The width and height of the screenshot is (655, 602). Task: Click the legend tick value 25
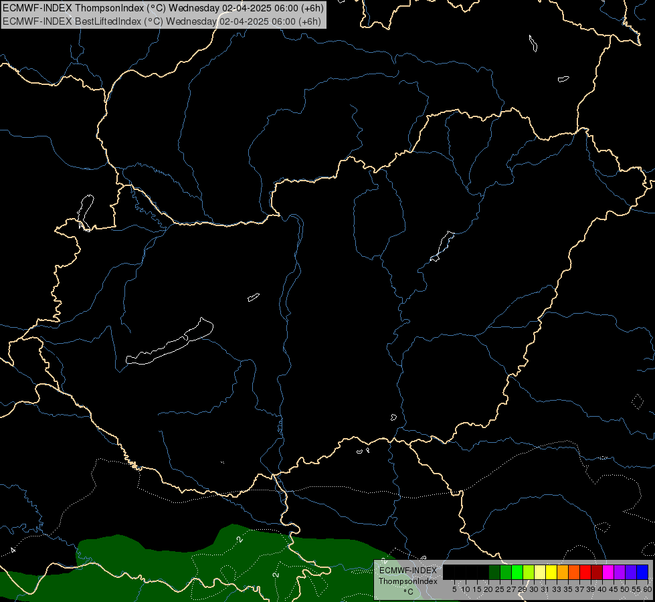(500, 589)
